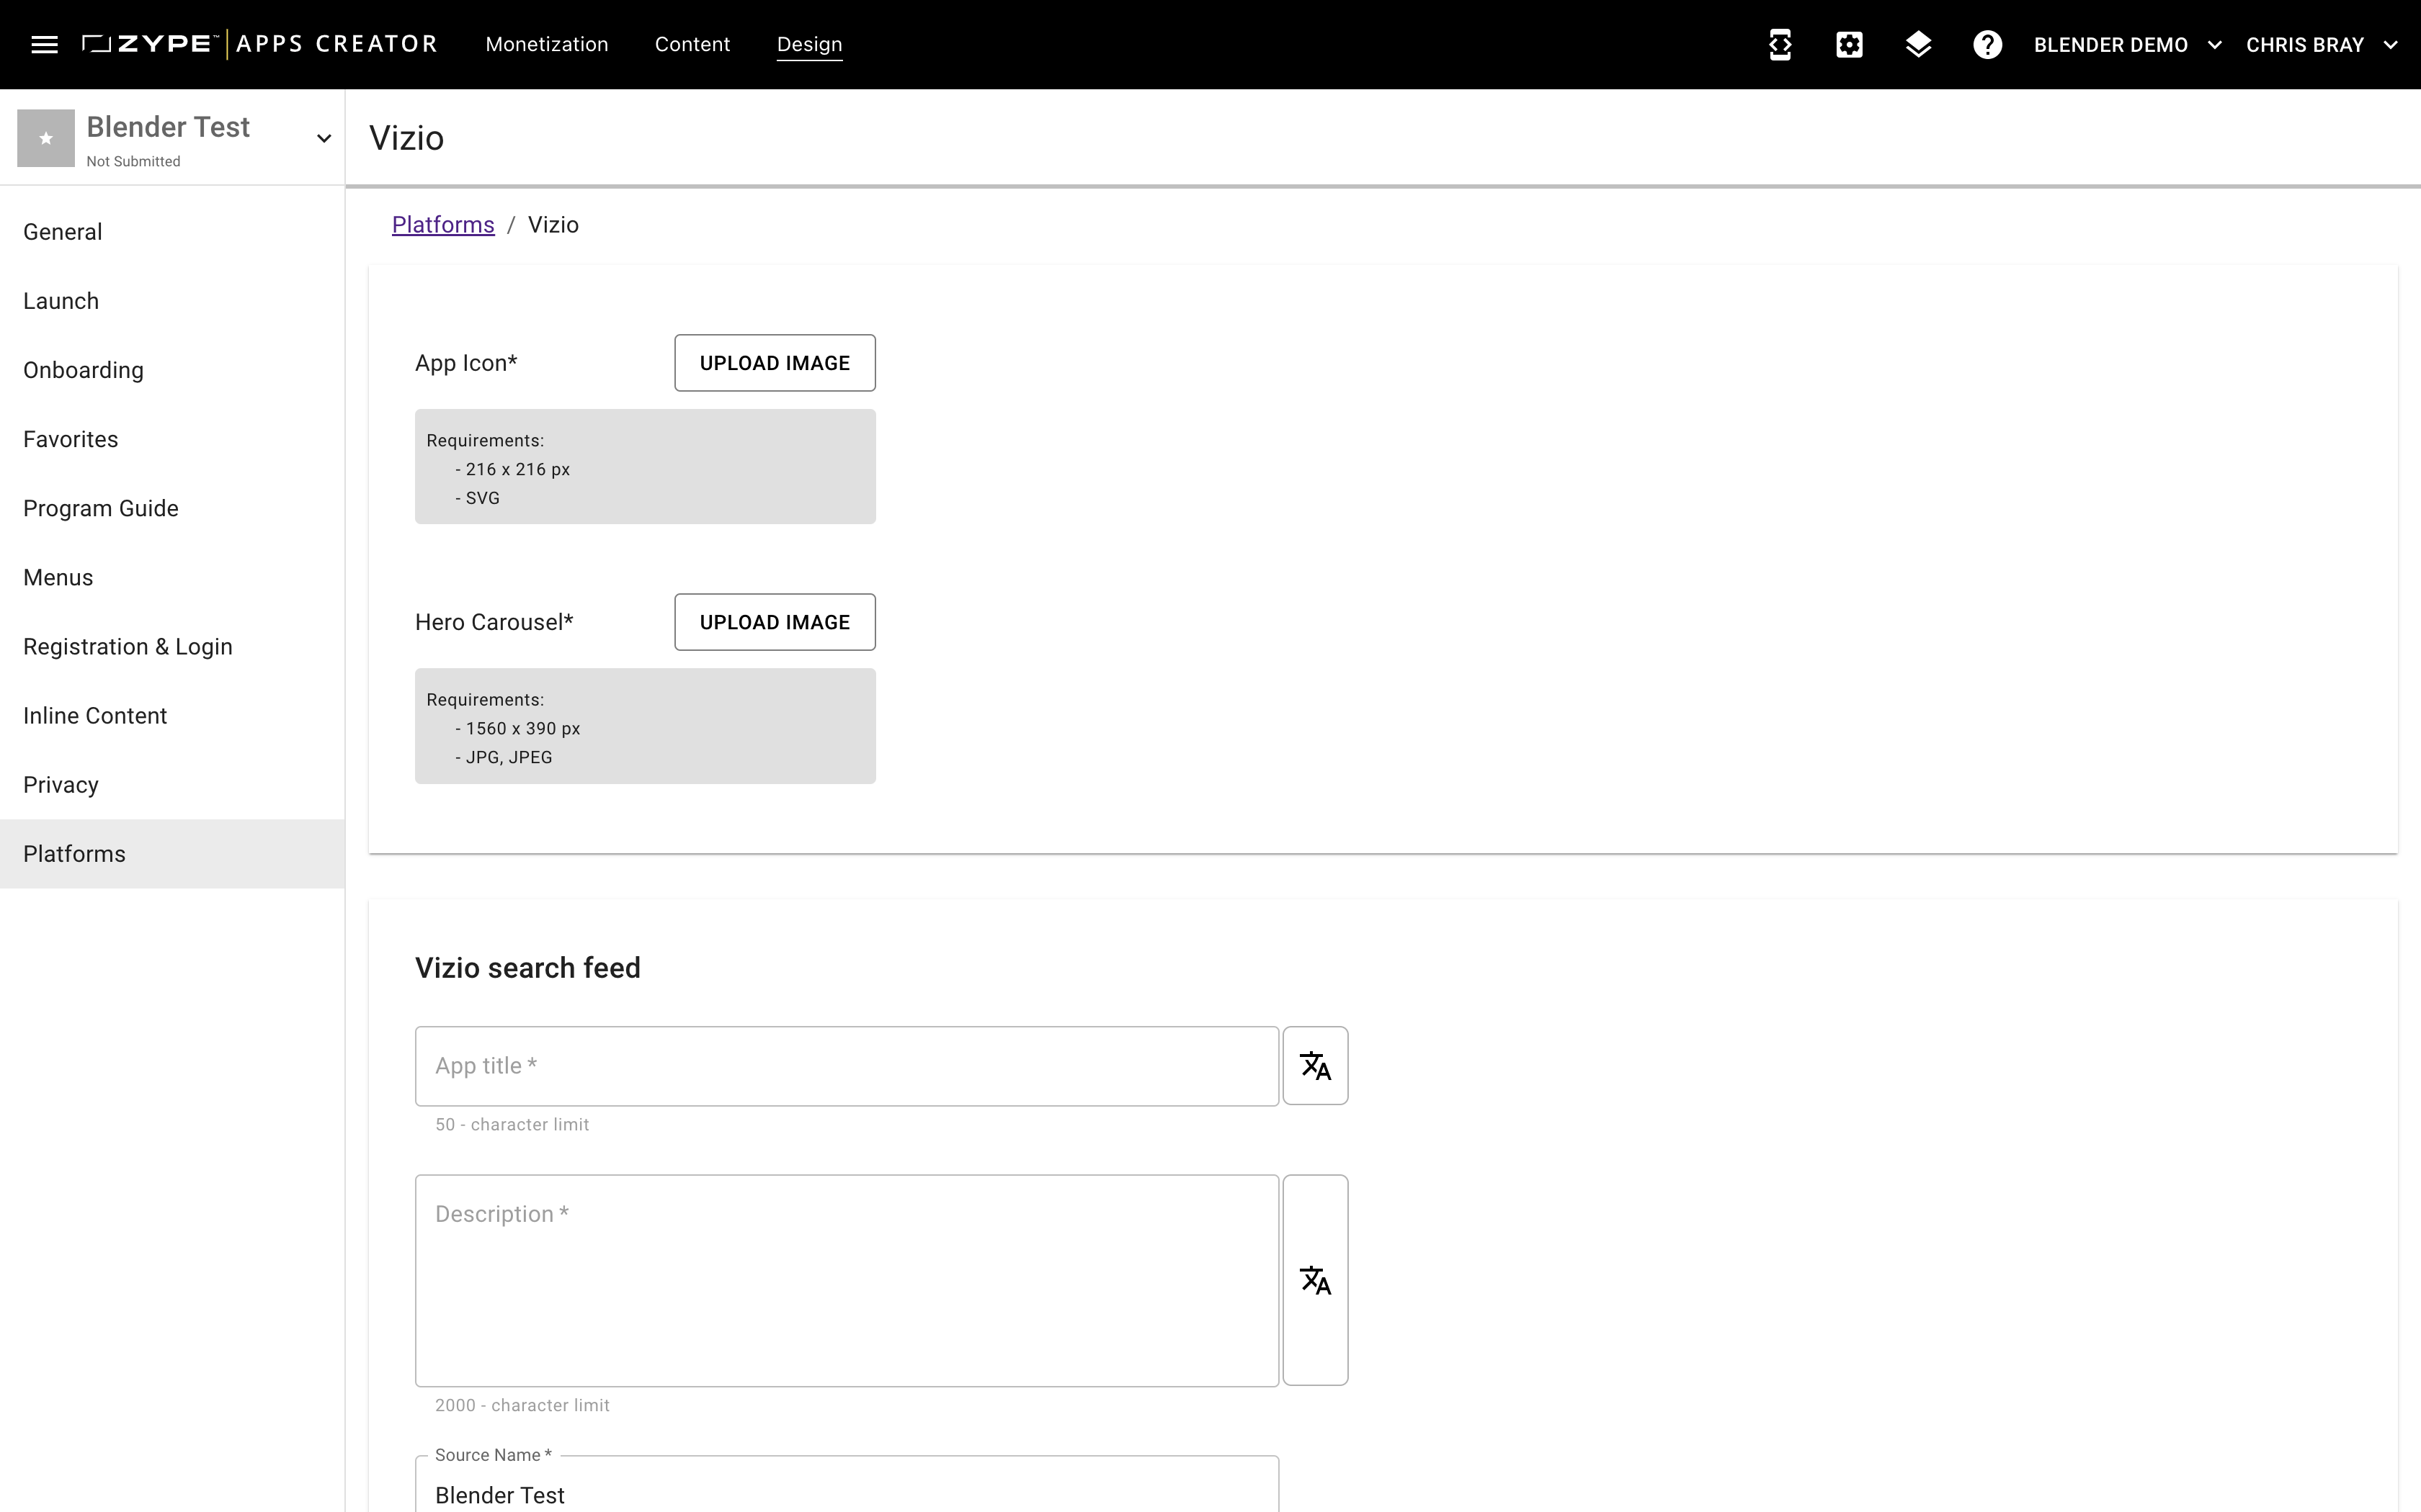Translate the App title field
The image size is (2421, 1512).
1314,1065
